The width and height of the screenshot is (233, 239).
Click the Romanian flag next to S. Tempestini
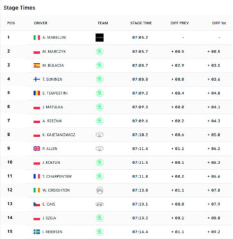[37, 93]
